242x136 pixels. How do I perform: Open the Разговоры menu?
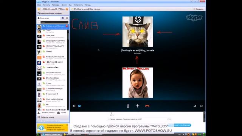[x=56, y=5]
